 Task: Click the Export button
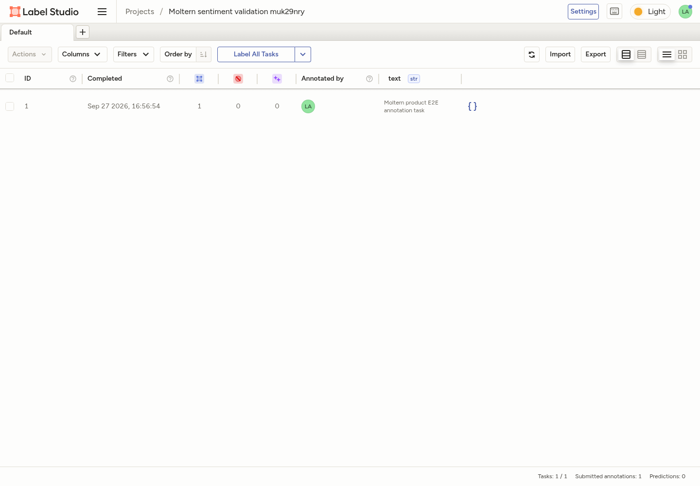click(x=595, y=54)
